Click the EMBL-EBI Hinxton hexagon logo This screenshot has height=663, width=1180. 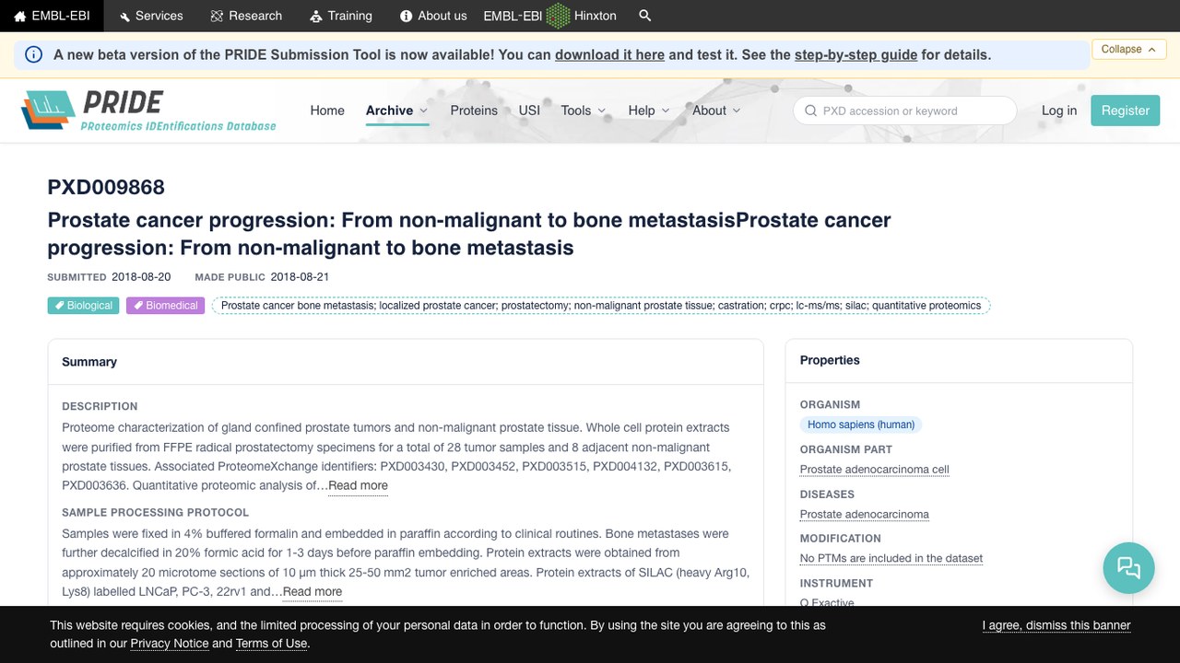(x=558, y=16)
